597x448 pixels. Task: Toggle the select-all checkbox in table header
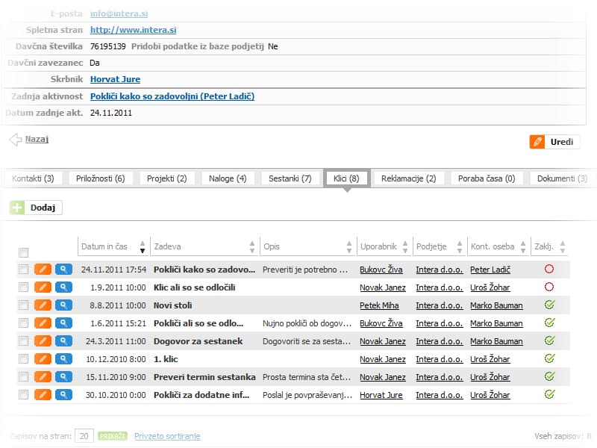click(x=23, y=252)
